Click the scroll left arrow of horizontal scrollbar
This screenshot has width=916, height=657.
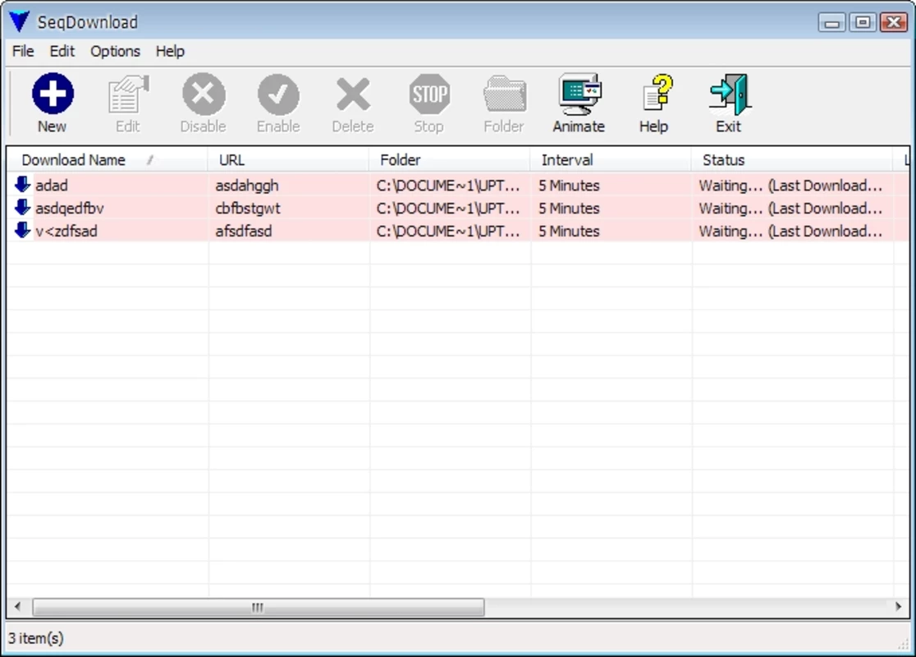click(17, 607)
